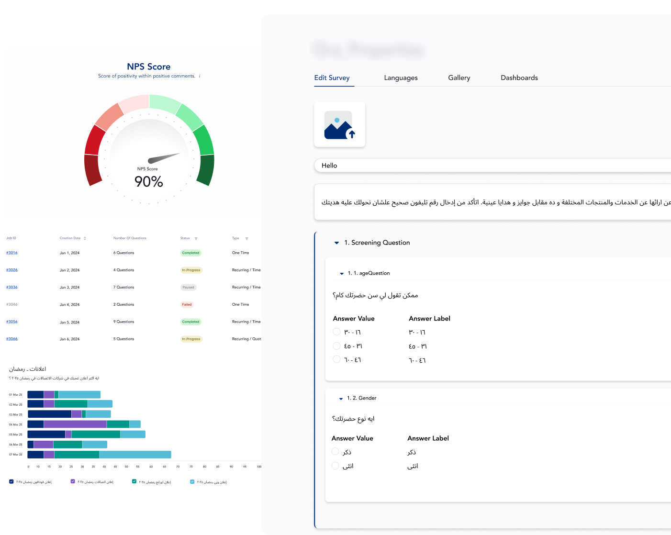The image size is (671, 535).
Task: Collapse the ageQuestion item
Action: 342,274
